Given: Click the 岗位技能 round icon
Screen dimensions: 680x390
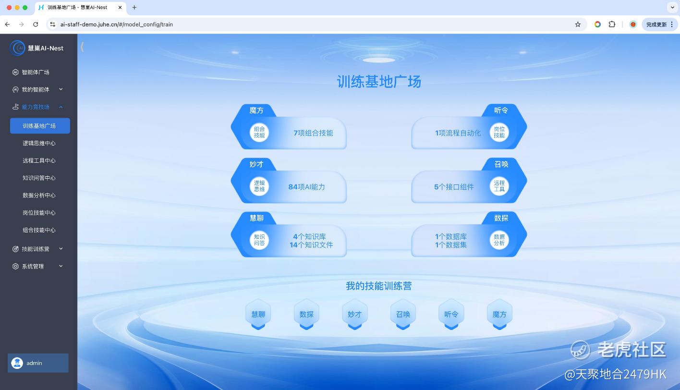Looking at the screenshot, I should [499, 133].
